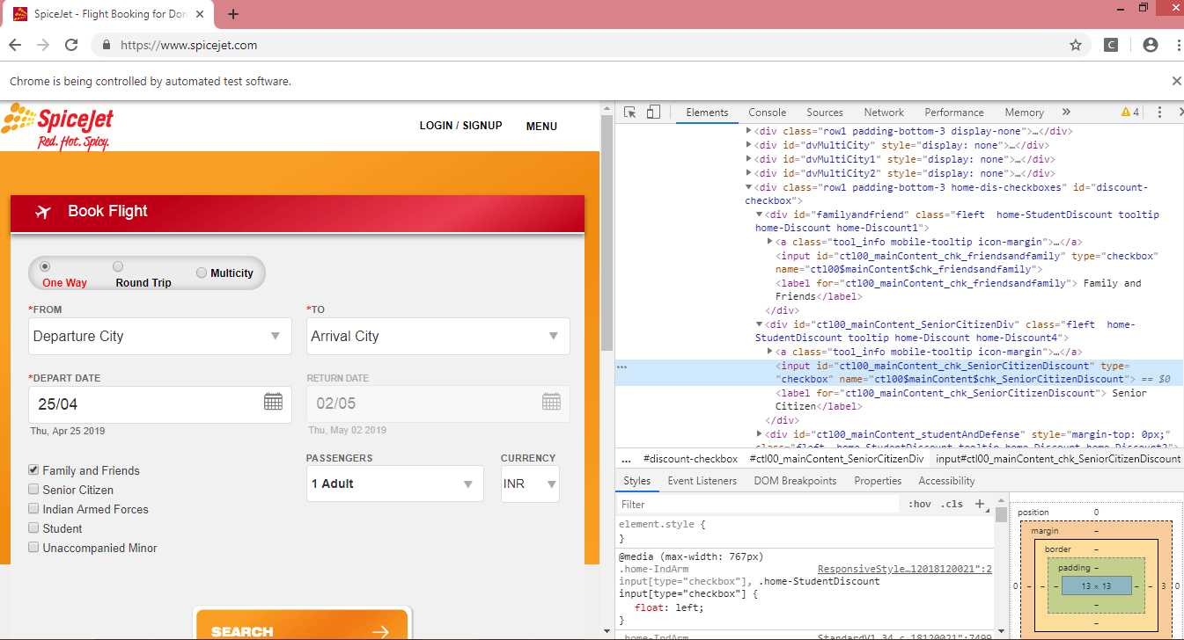Open the Currency dropdown showing INR
1184x640 pixels.
coord(530,484)
